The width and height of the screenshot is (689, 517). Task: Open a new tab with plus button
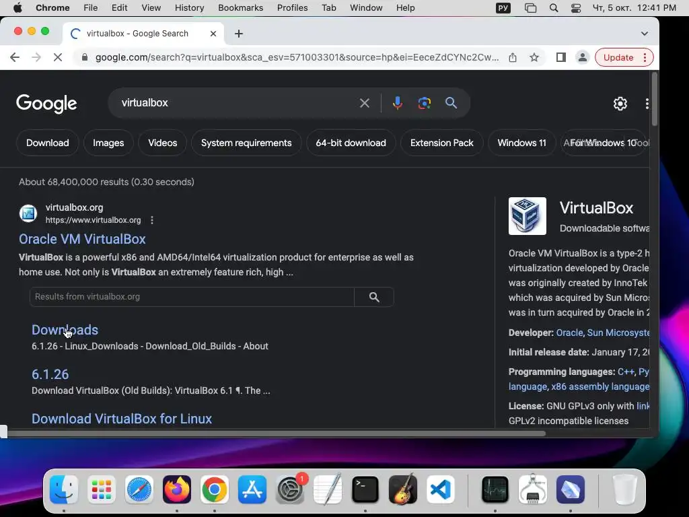pos(239,34)
